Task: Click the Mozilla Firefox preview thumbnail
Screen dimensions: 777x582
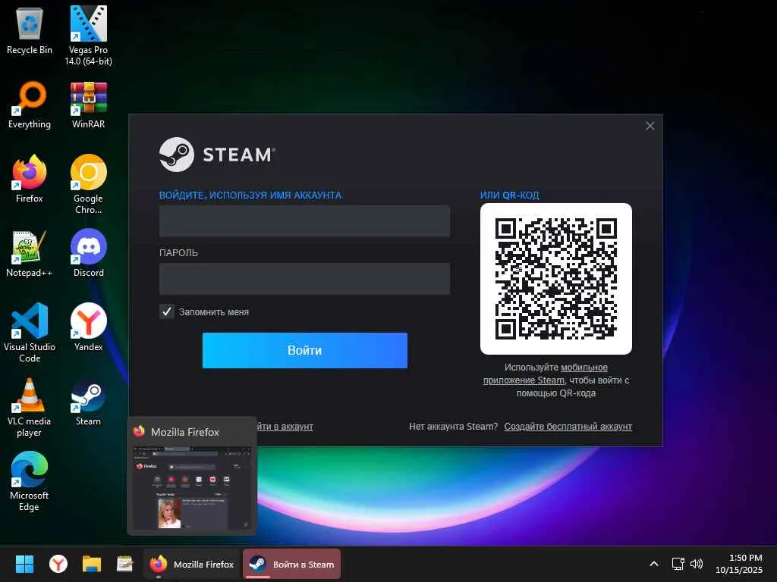Action: 192,488
